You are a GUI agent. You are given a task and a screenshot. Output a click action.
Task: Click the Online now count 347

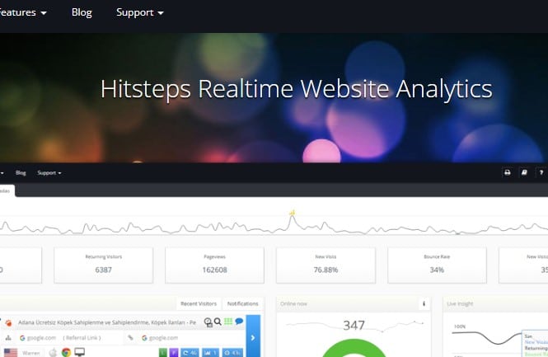[354, 326]
